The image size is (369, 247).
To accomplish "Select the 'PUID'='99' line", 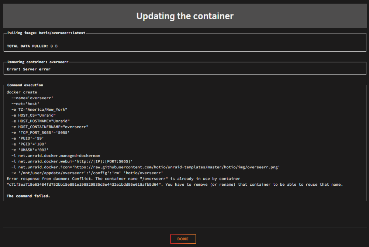I will click(x=28, y=138).
